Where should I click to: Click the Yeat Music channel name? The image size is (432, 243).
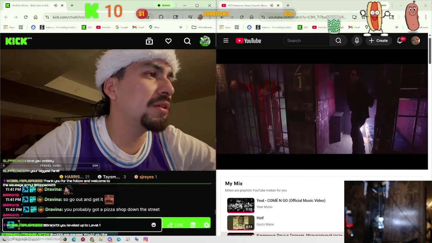pos(265,207)
